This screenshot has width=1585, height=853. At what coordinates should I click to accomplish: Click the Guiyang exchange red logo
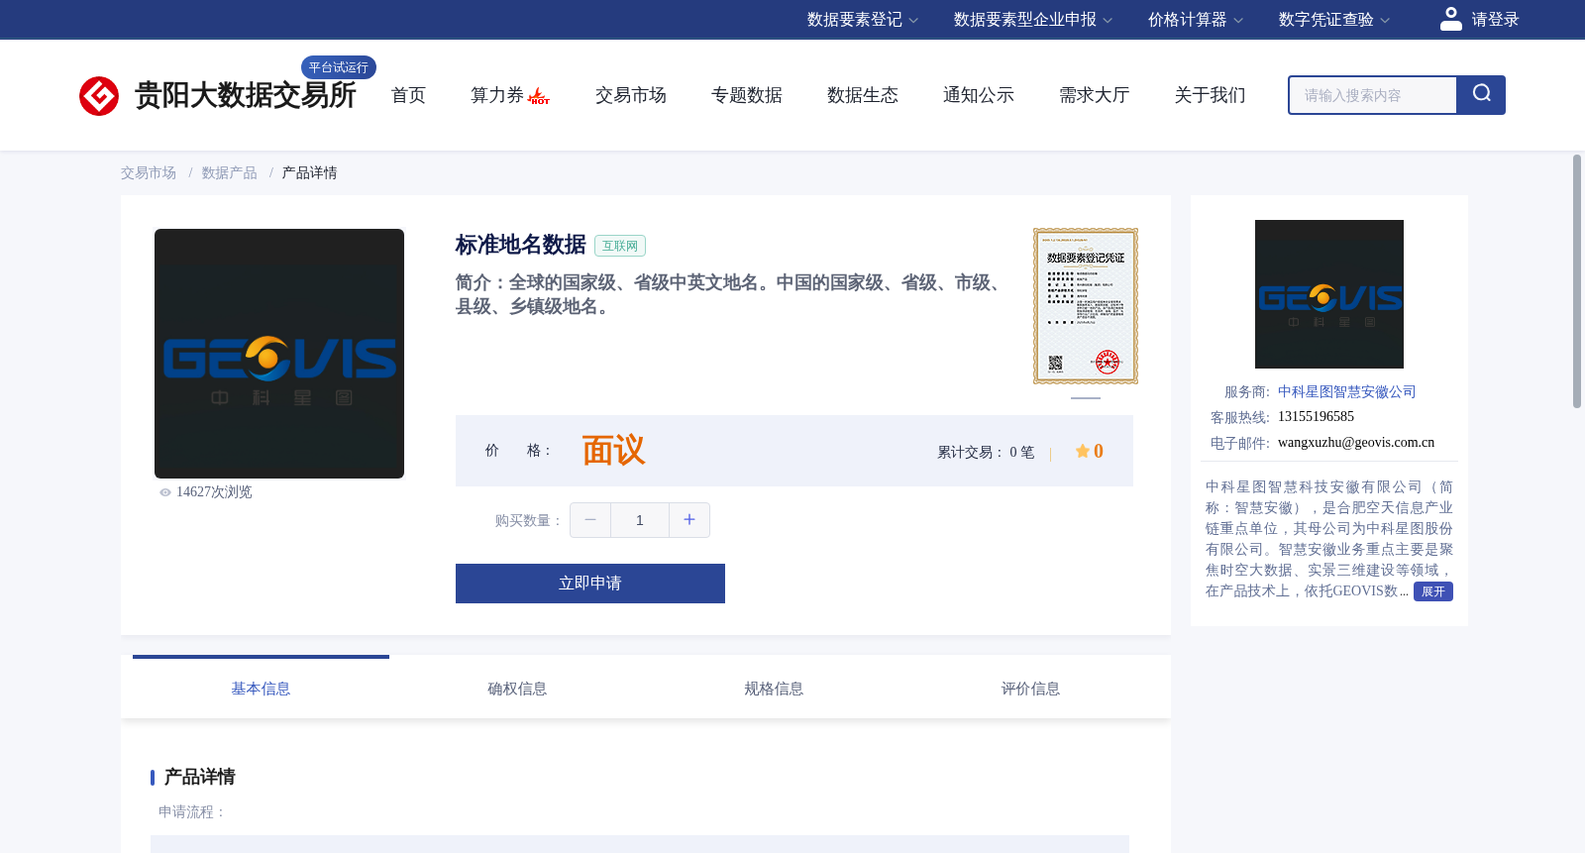click(99, 96)
